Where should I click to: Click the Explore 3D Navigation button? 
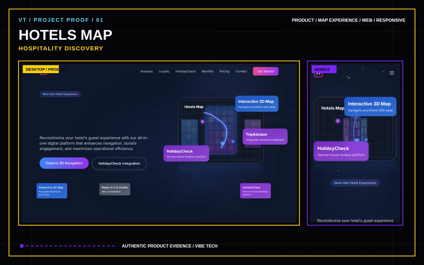click(64, 163)
